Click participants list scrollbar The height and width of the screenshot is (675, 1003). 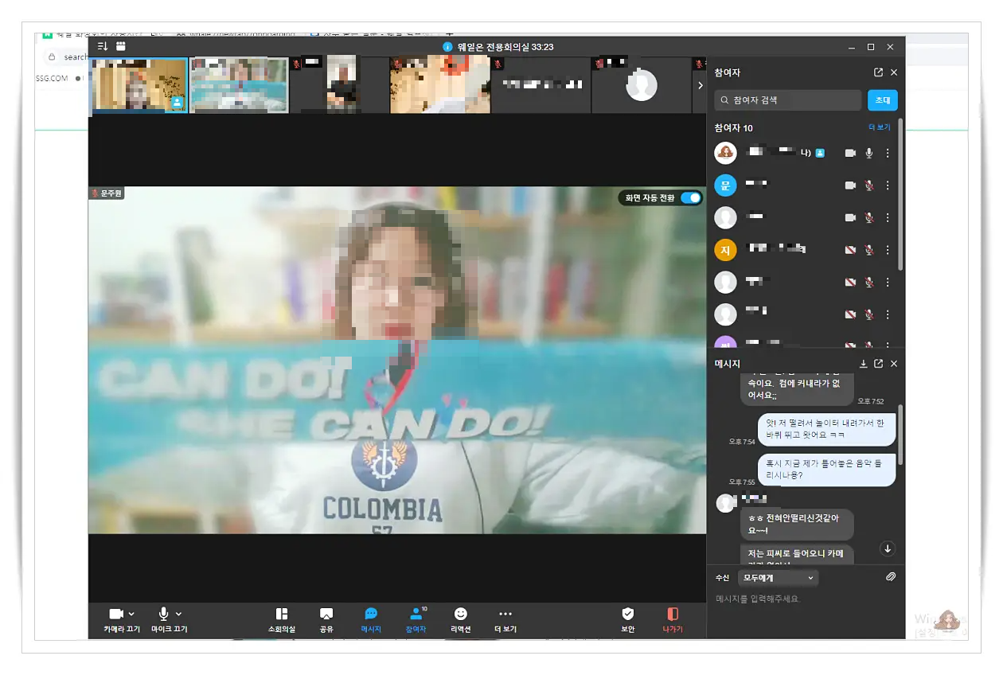tap(901, 195)
